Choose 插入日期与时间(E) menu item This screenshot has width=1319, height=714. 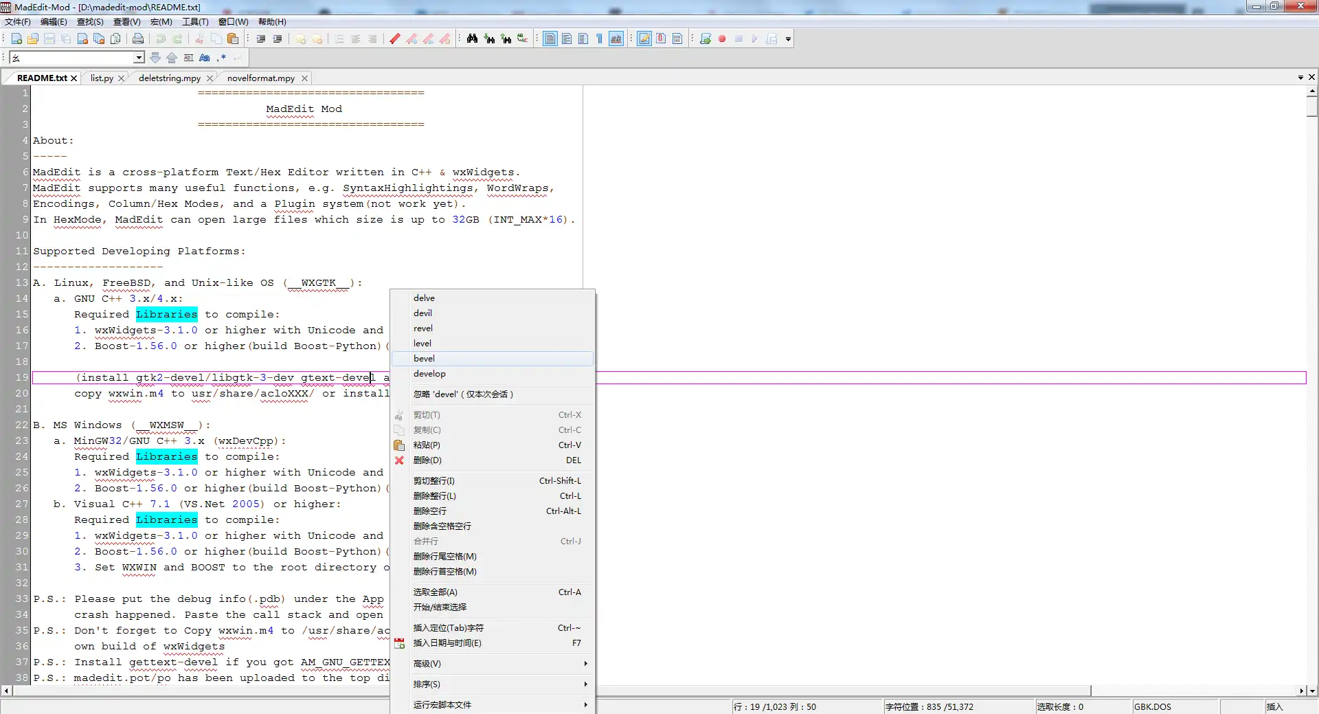492,643
